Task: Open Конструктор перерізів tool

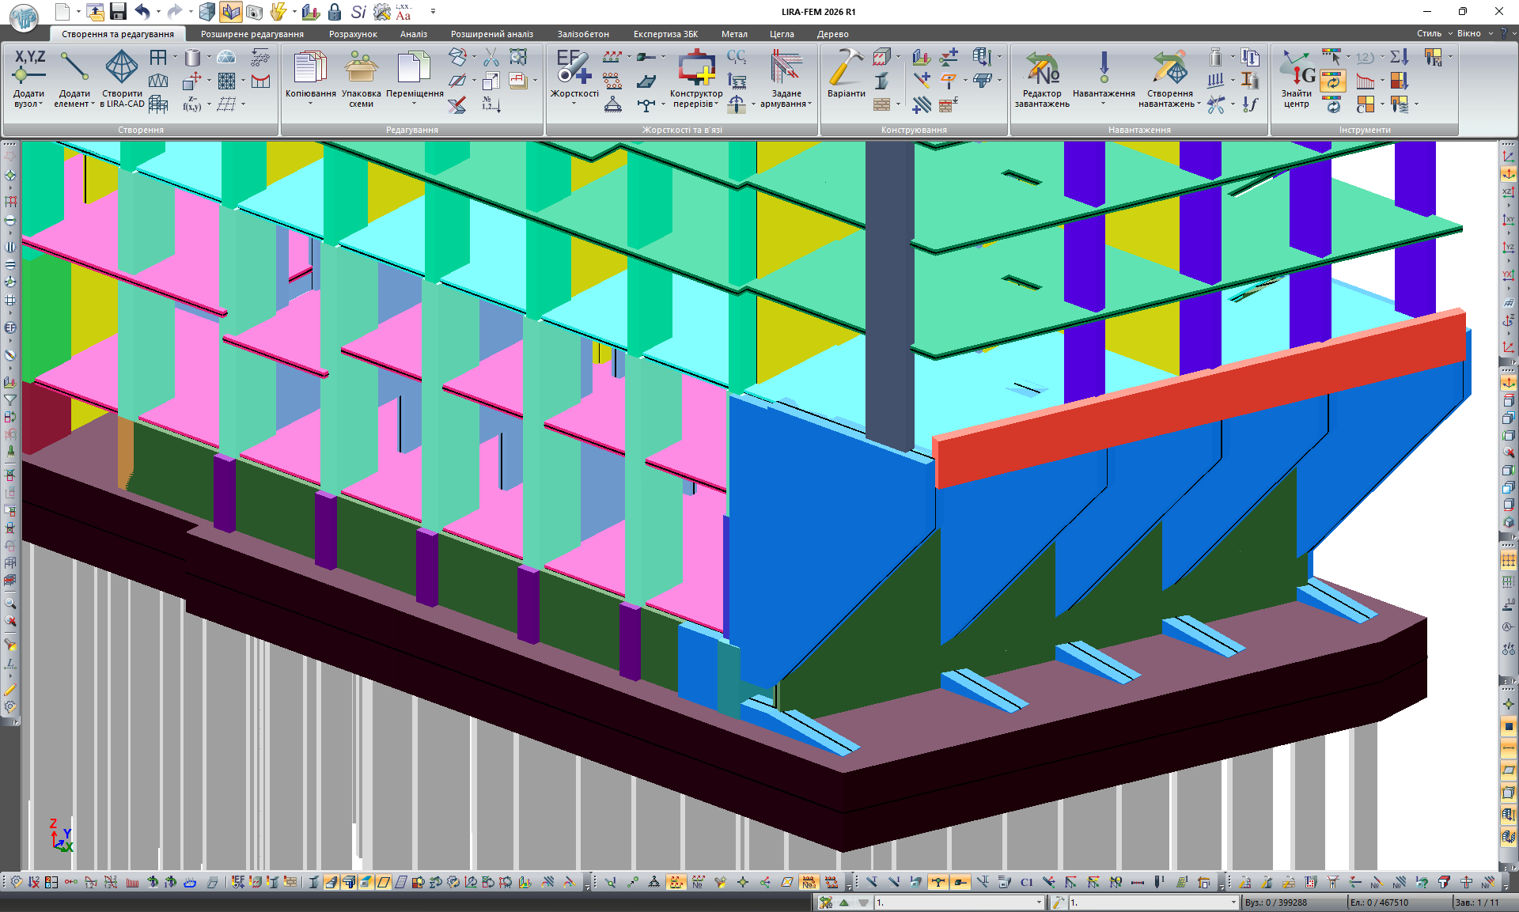Action: click(x=696, y=68)
